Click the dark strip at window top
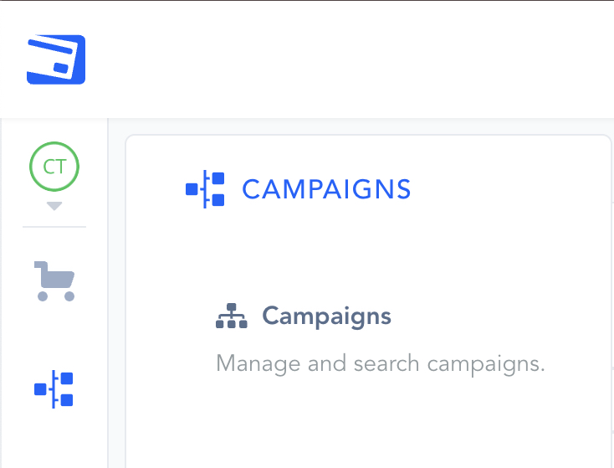This screenshot has height=468, width=614. pos(307,1)
